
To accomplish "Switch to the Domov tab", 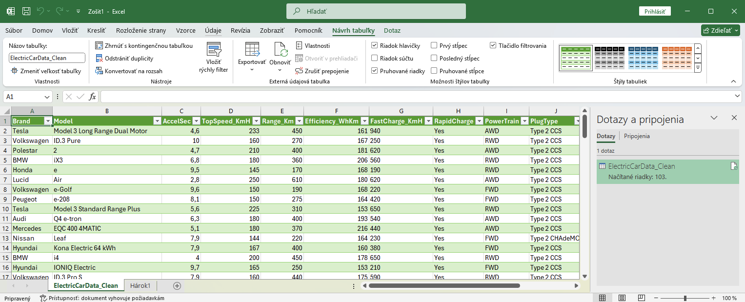I will [42, 30].
